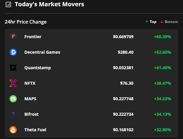Click the Decentral Games logo icon
This screenshot has height=139, width=183.
click(13, 52)
